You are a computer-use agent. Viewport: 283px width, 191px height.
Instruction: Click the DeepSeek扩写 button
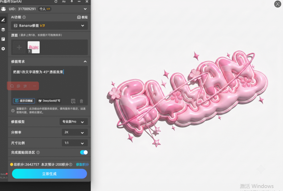[49, 101]
